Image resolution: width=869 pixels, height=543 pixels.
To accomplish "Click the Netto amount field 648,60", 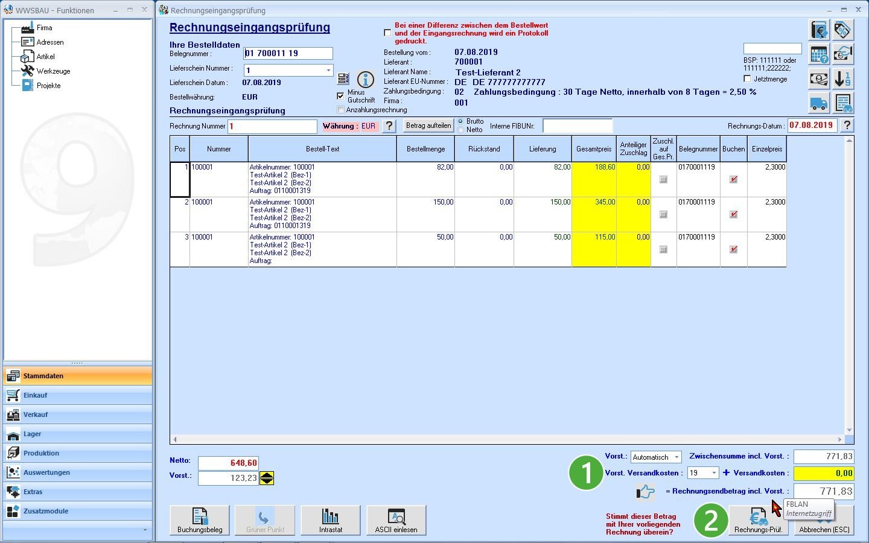I will [x=228, y=463].
